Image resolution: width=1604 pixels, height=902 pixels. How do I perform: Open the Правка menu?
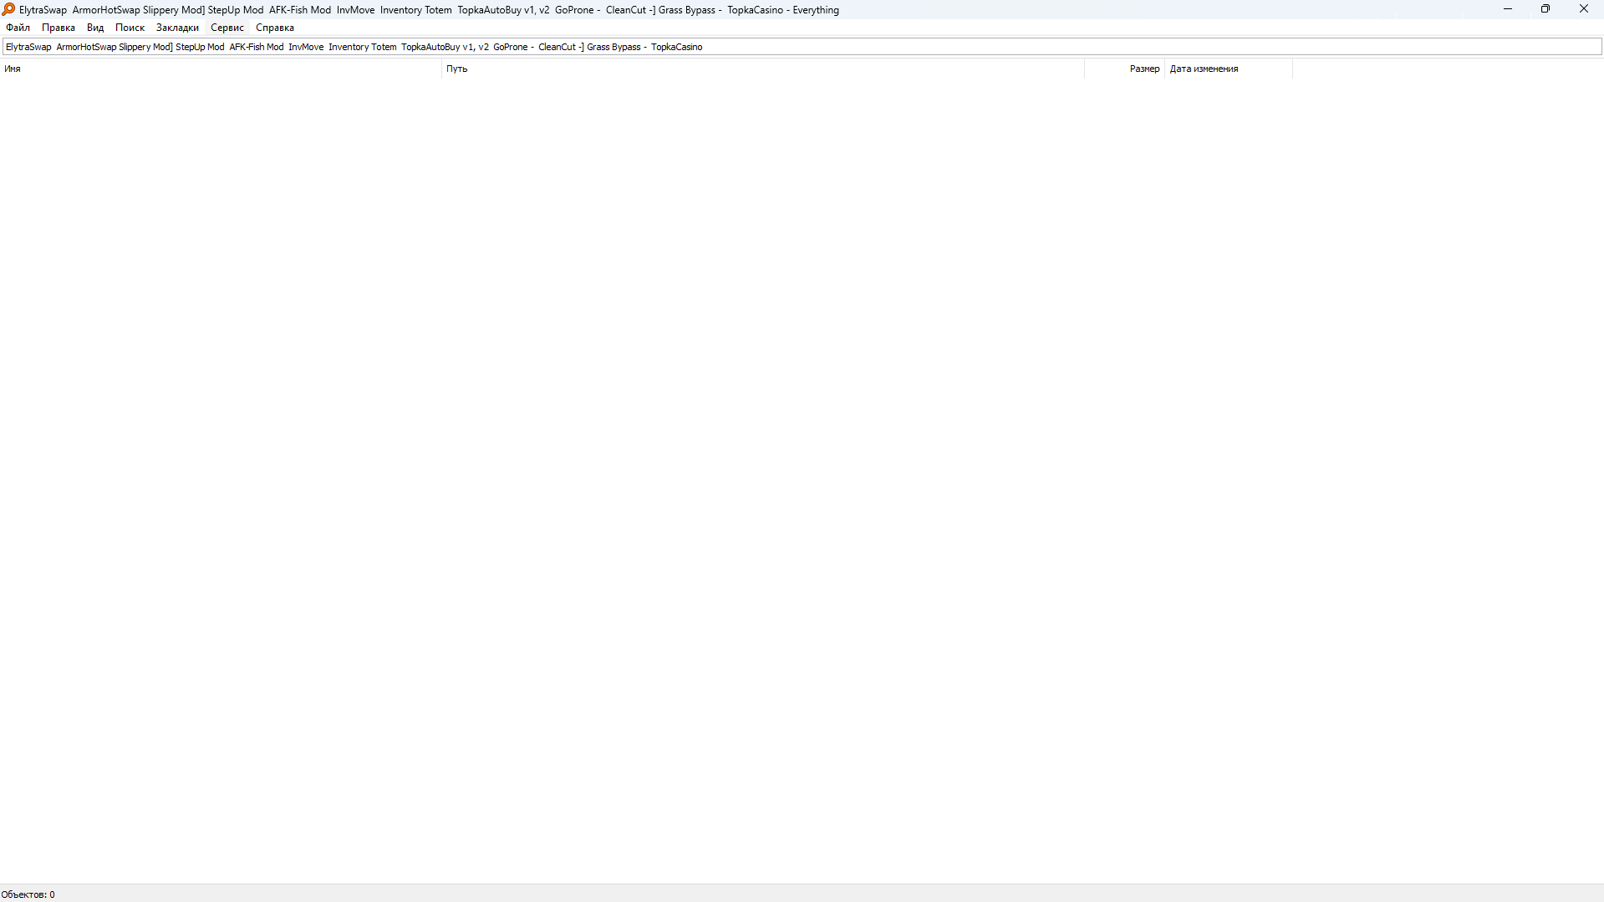pos(58,28)
